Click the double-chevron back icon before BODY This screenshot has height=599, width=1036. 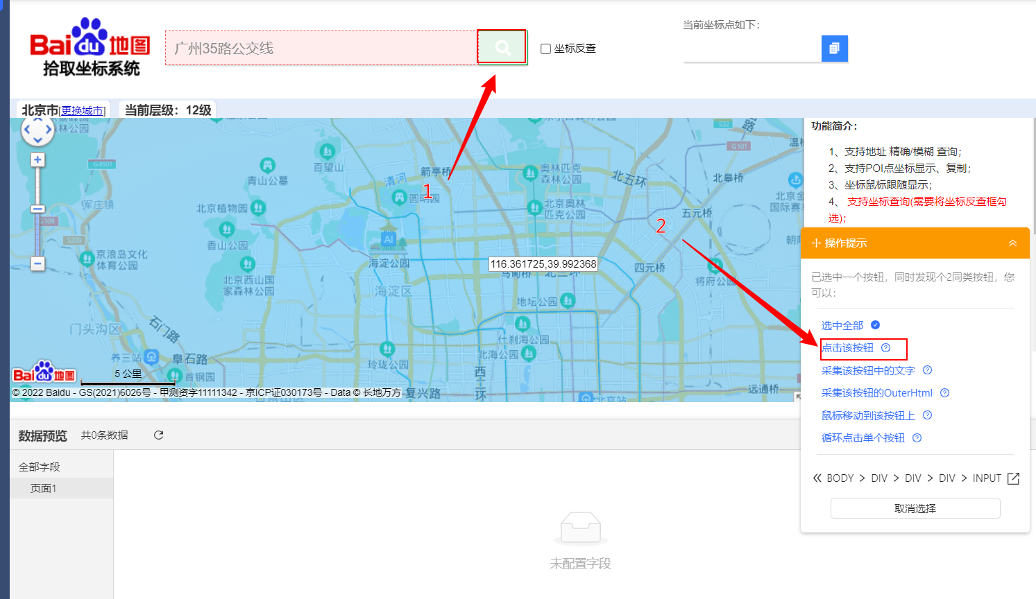coord(817,478)
